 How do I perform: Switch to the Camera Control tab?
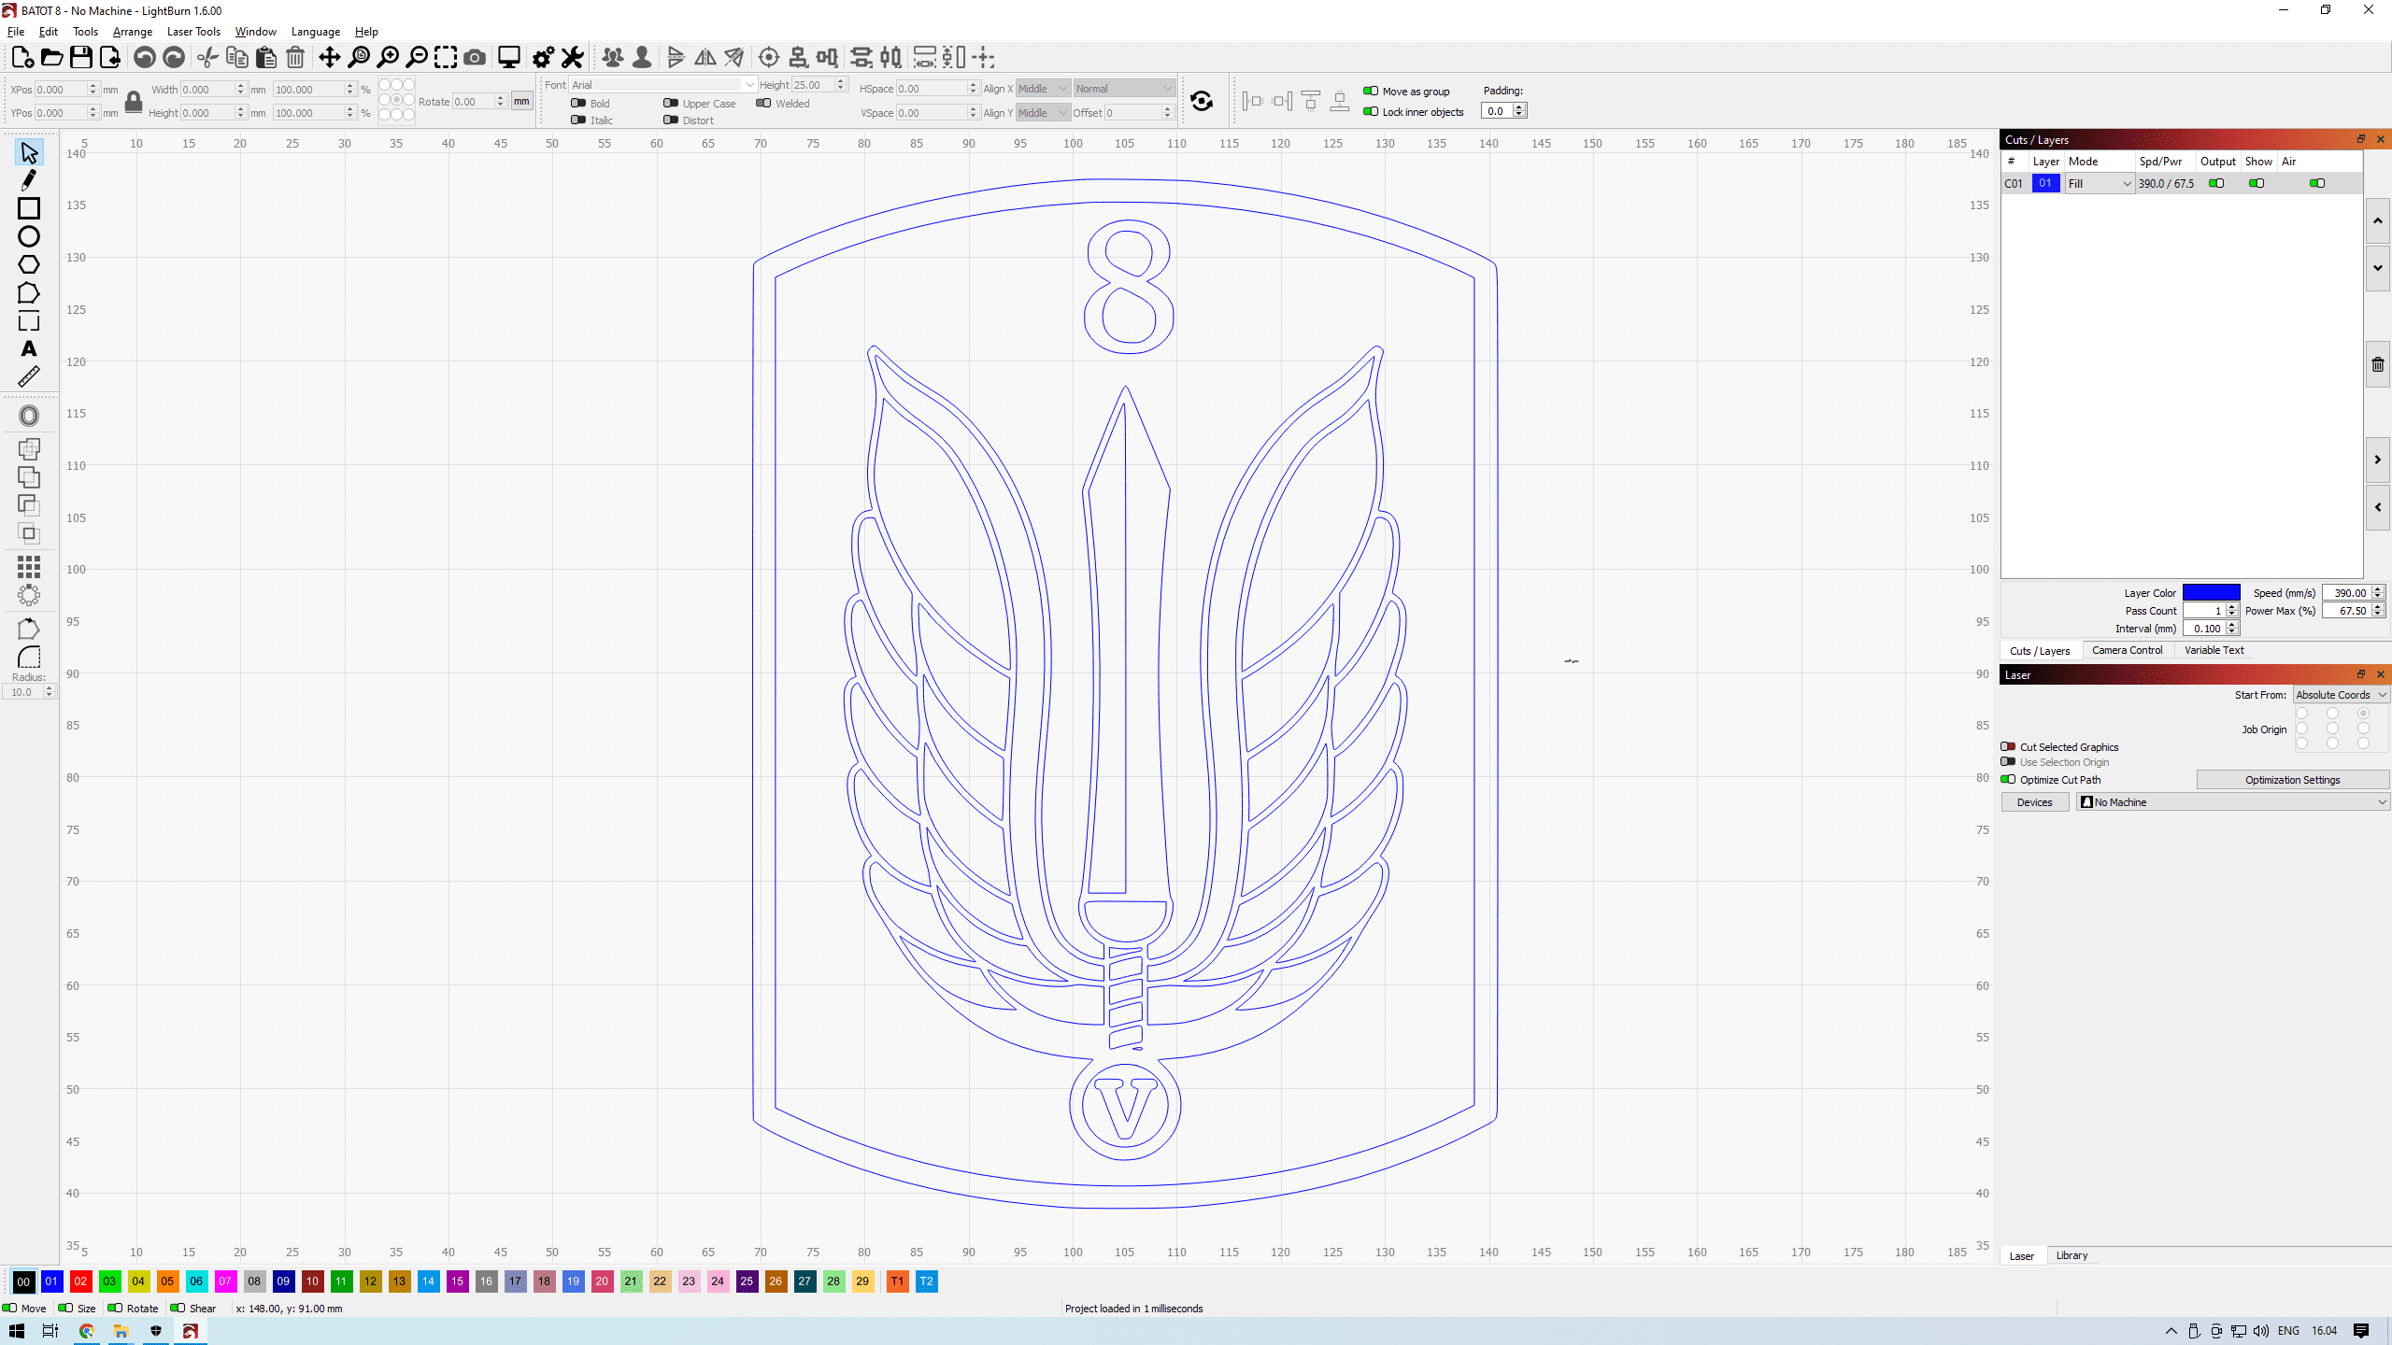coord(2127,651)
